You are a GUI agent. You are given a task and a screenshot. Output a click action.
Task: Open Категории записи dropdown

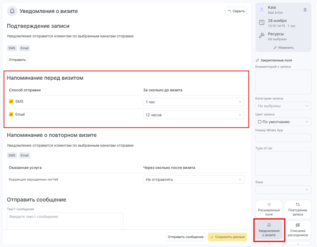(x=283, y=106)
